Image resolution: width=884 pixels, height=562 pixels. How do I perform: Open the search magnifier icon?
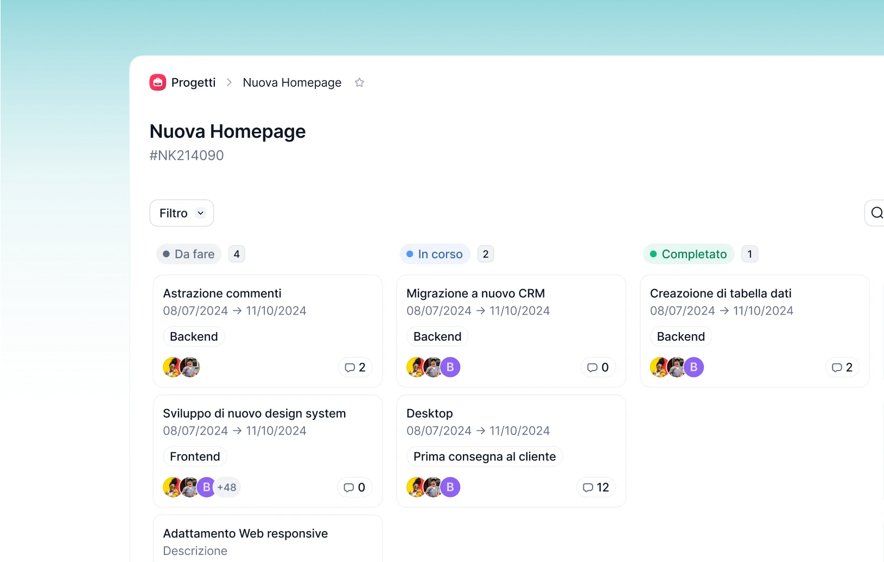pyautogui.click(x=876, y=213)
